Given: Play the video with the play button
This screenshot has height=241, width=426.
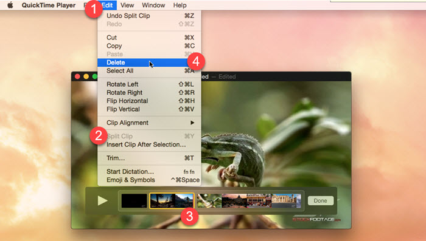Looking at the screenshot, I should [102, 200].
